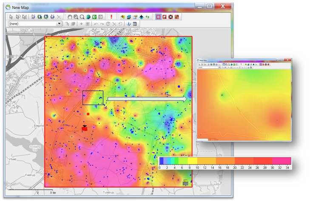Select the plain arrow pointer tool
This screenshot has width=310, height=202.
11,17
